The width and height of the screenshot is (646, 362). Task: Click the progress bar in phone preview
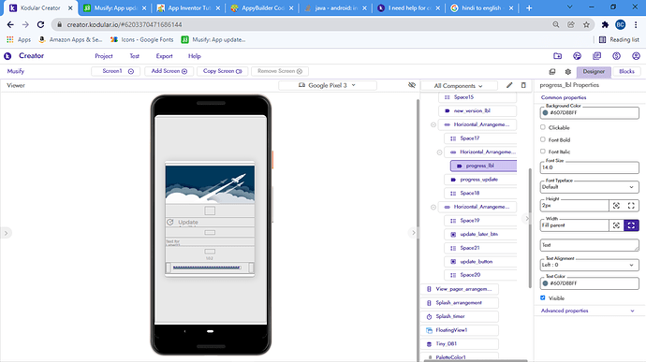click(x=206, y=268)
